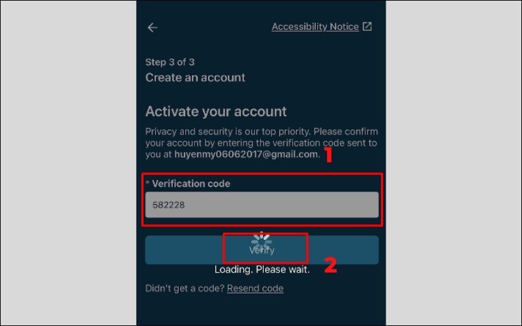Click the Loading. Please wait. message
This screenshot has width=522, height=326.
click(262, 269)
